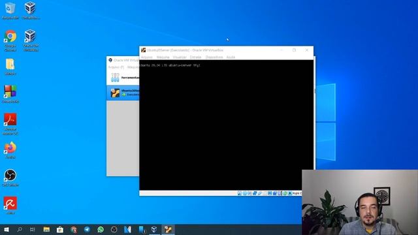Screen dimensions: 418x235
Task: Select the Adobe Reader DC desktop shortcut
Action: [10, 124]
